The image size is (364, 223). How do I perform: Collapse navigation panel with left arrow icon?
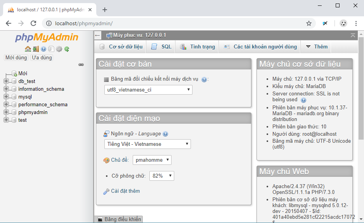coord(97,36)
